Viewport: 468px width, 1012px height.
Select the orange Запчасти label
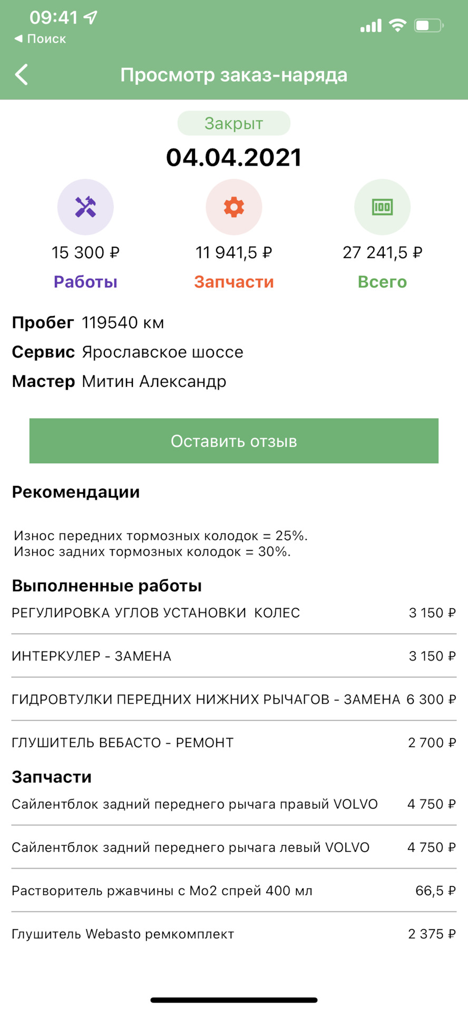click(x=234, y=282)
